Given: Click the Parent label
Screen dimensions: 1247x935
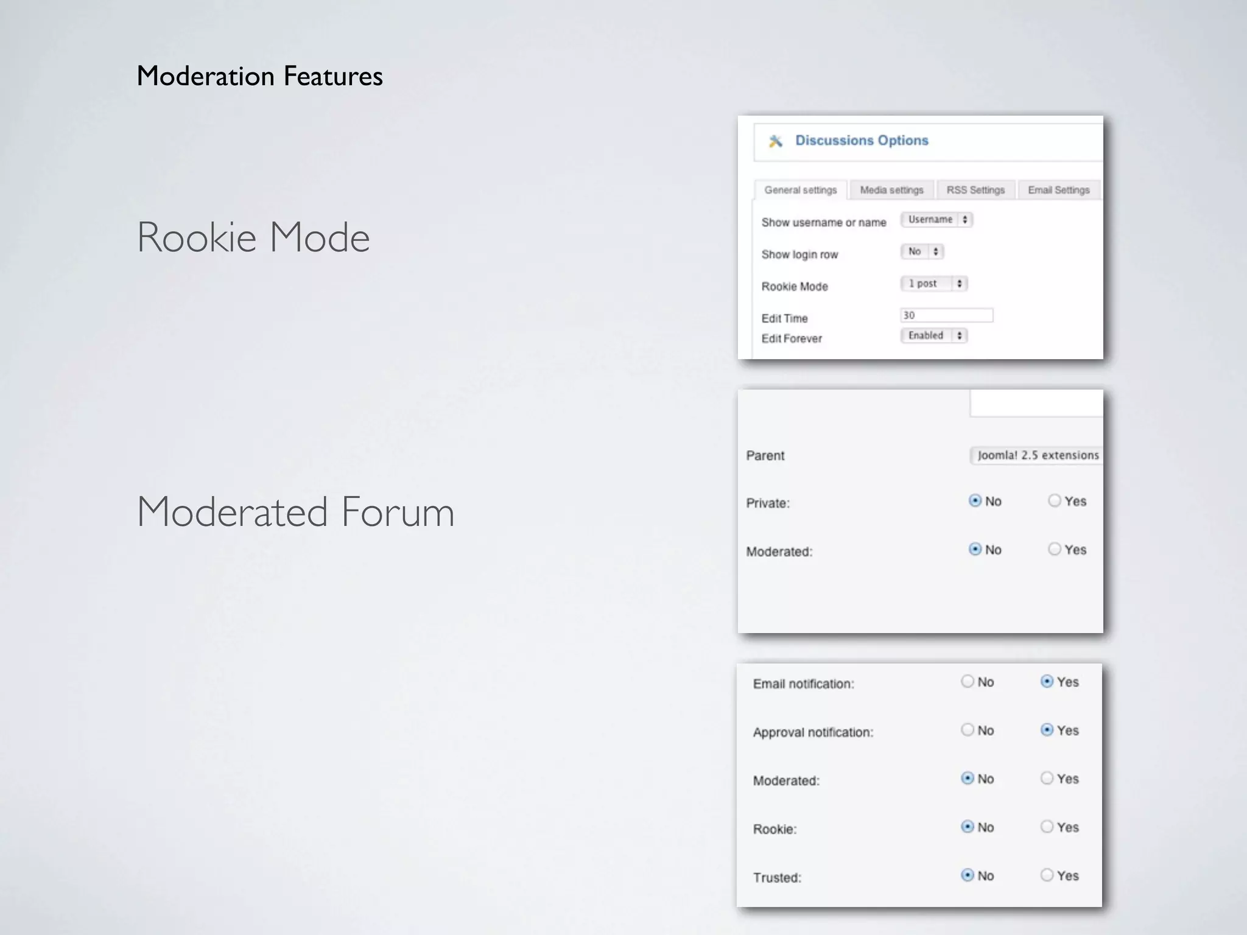Looking at the screenshot, I should 765,455.
